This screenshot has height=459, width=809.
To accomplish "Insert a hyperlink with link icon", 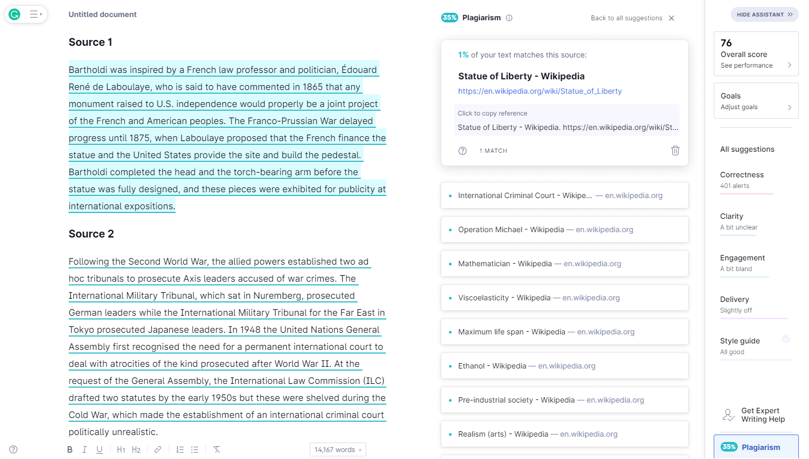I will pyautogui.click(x=158, y=449).
